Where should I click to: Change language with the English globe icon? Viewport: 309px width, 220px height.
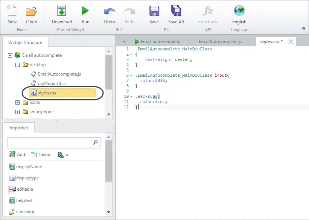click(239, 11)
